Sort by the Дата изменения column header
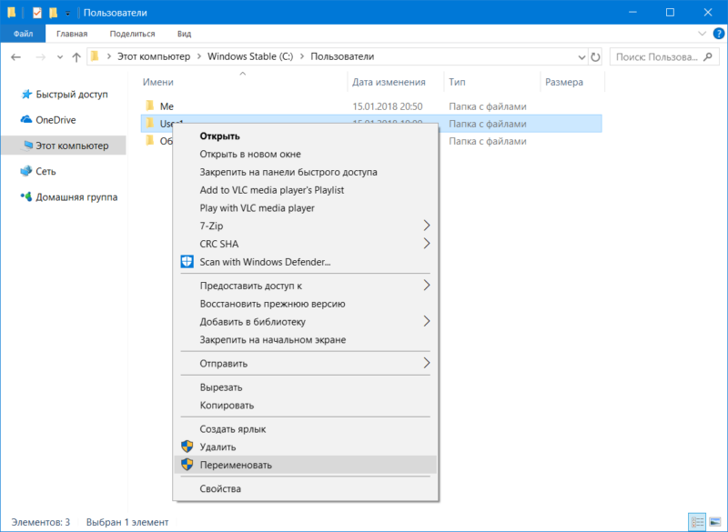This screenshot has height=532, width=728. pos(389,82)
